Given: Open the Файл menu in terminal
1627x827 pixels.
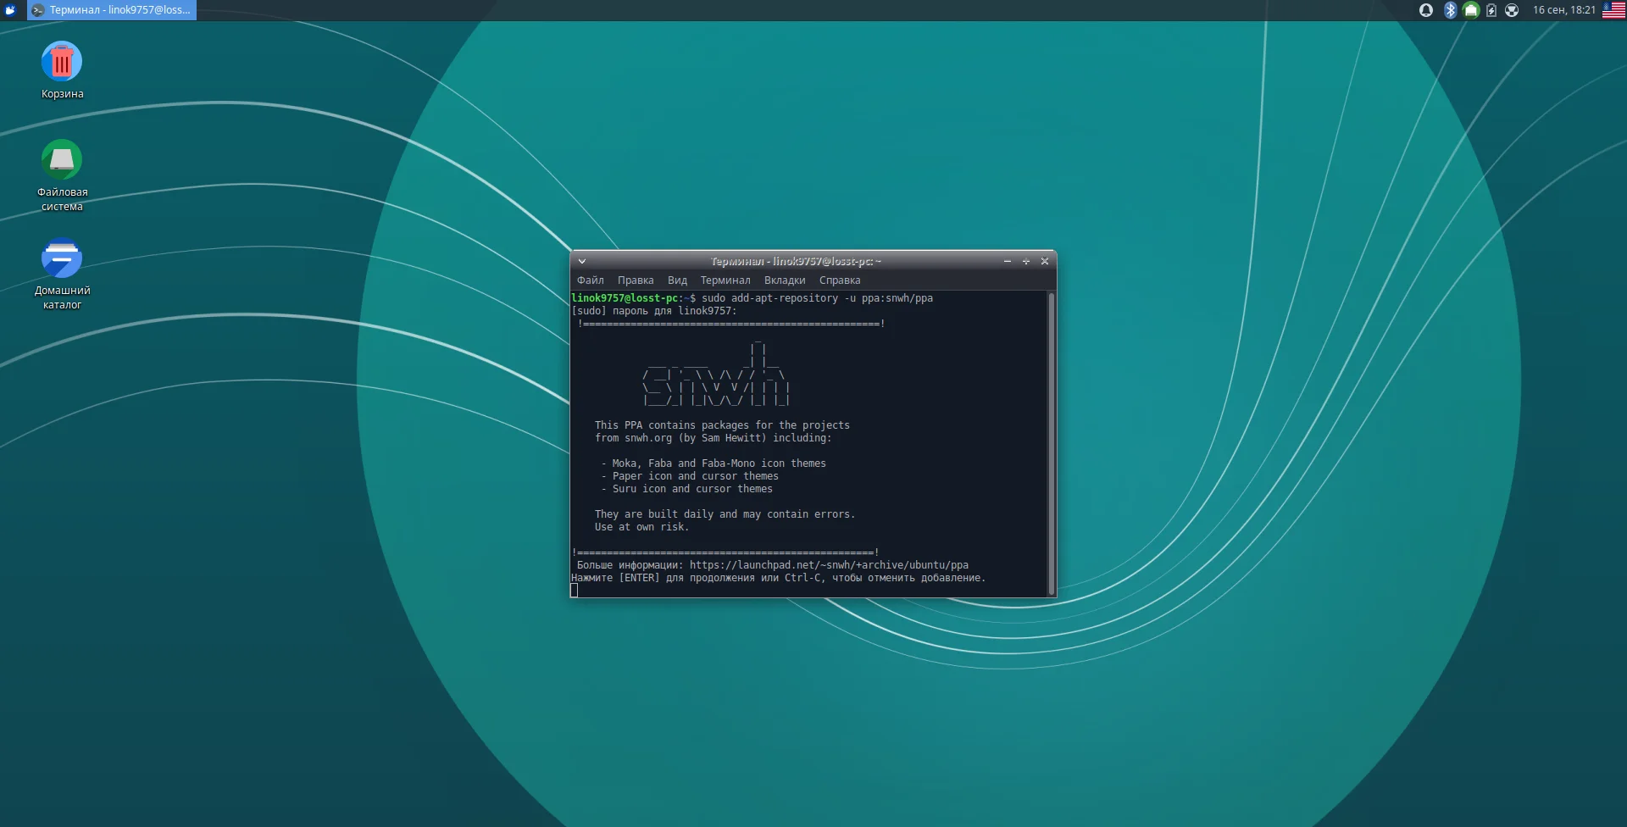Looking at the screenshot, I should [x=590, y=280].
